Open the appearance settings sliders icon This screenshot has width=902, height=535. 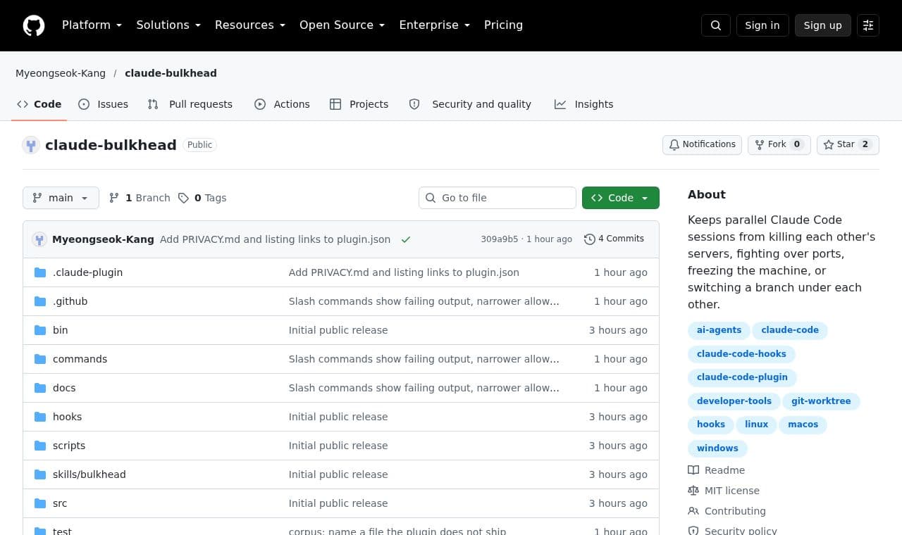[x=868, y=25]
